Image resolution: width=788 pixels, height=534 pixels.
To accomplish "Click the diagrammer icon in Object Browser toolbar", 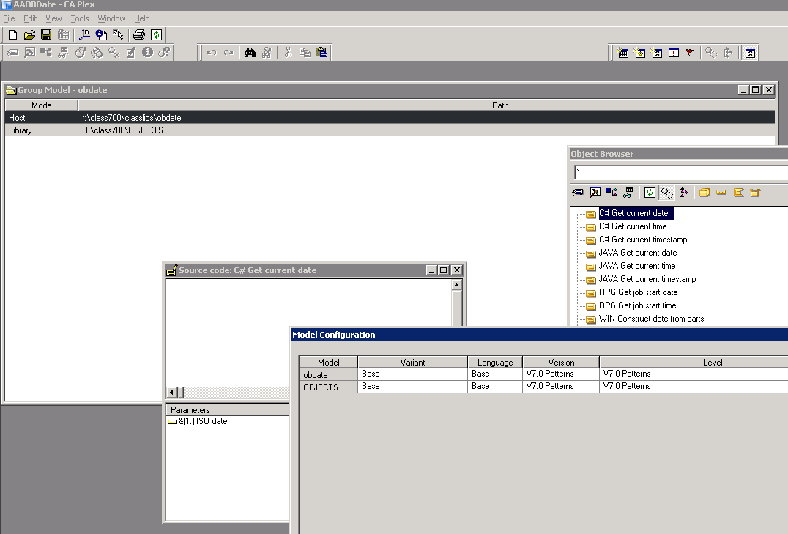I will click(611, 193).
